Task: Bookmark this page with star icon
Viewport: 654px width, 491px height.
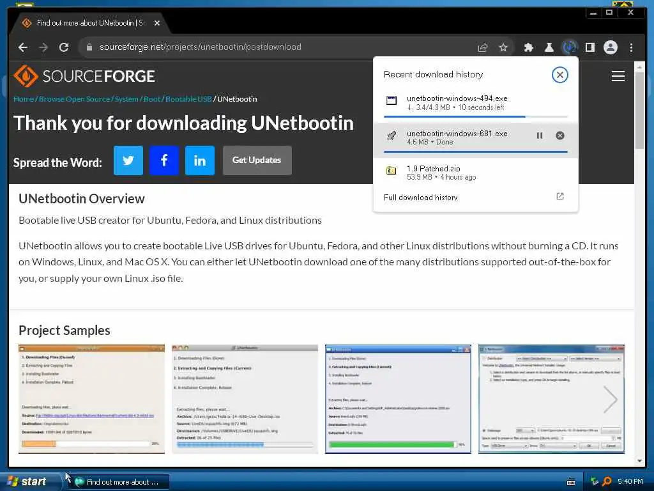Action: tap(503, 47)
